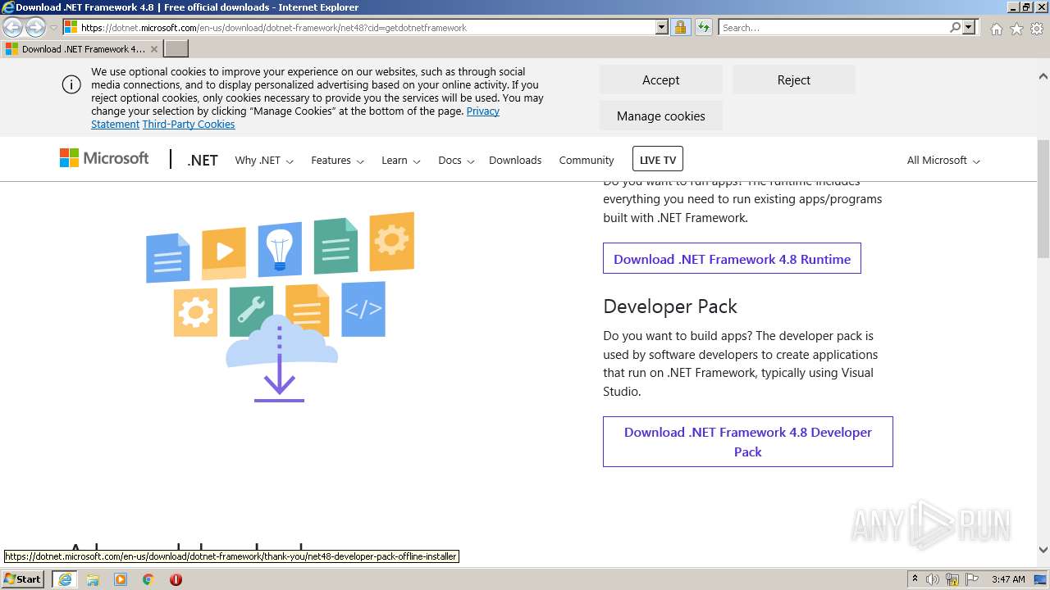Click the scrollbar up arrow
1050x590 pixels.
[1043, 76]
